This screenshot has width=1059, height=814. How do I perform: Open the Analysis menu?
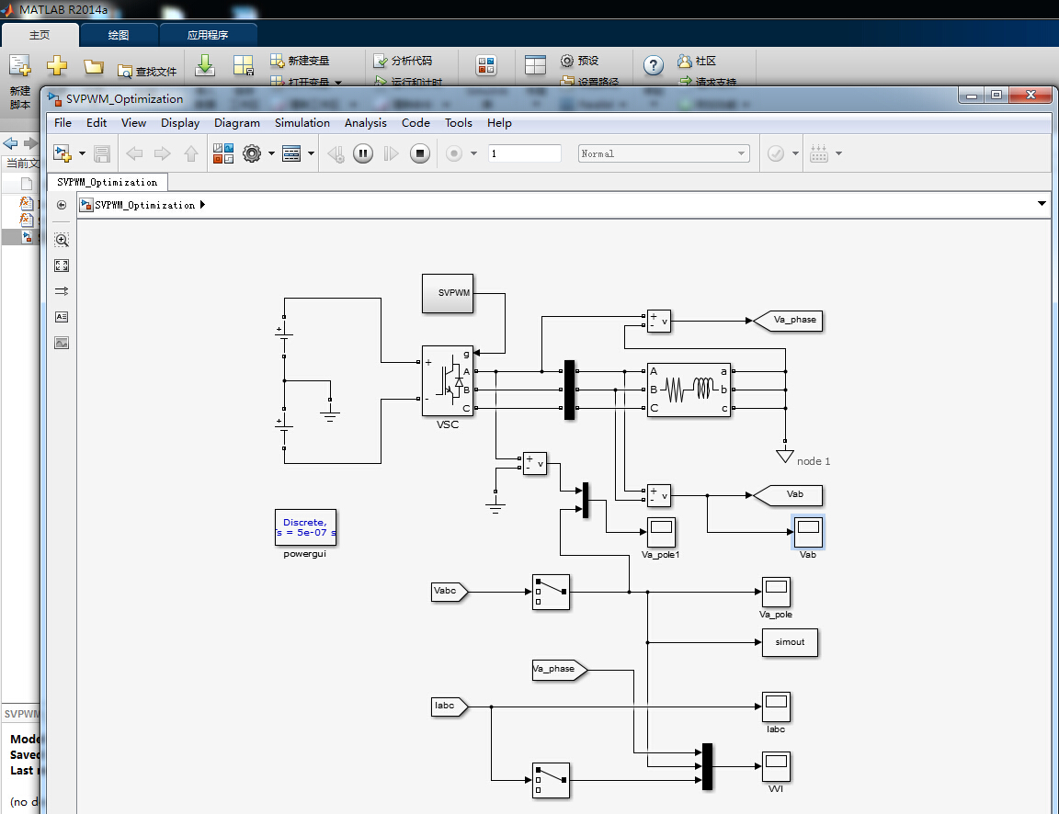point(365,123)
